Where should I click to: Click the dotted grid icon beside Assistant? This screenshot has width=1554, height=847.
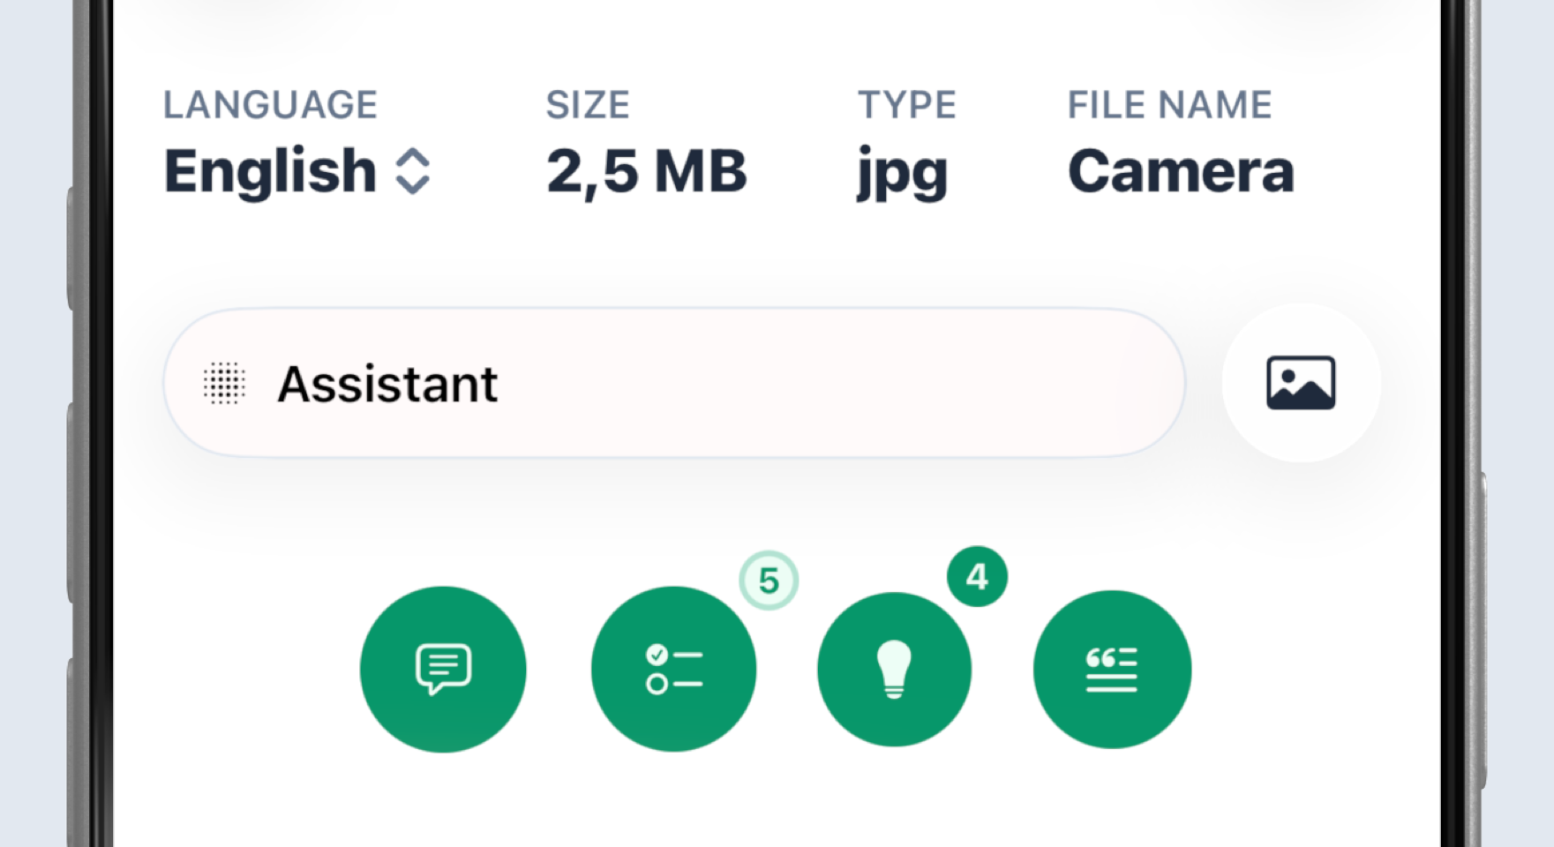[224, 384]
